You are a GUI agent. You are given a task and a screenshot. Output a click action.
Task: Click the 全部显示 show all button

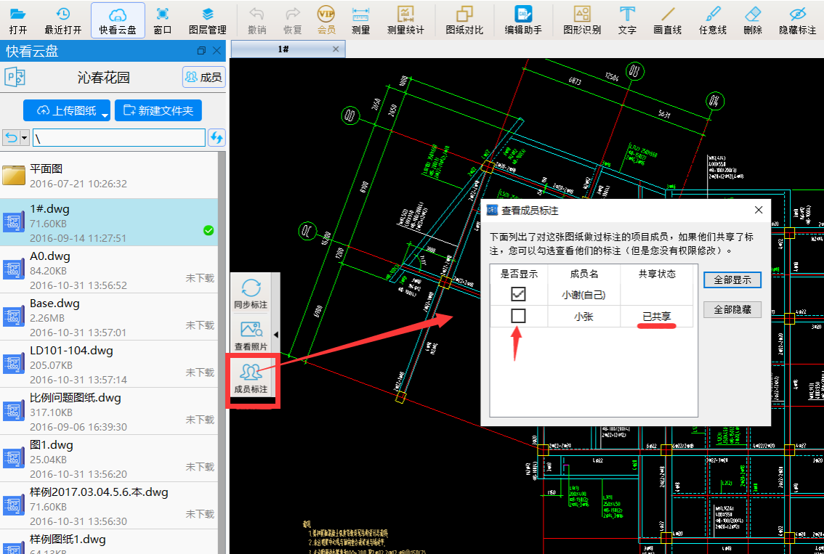click(732, 280)
